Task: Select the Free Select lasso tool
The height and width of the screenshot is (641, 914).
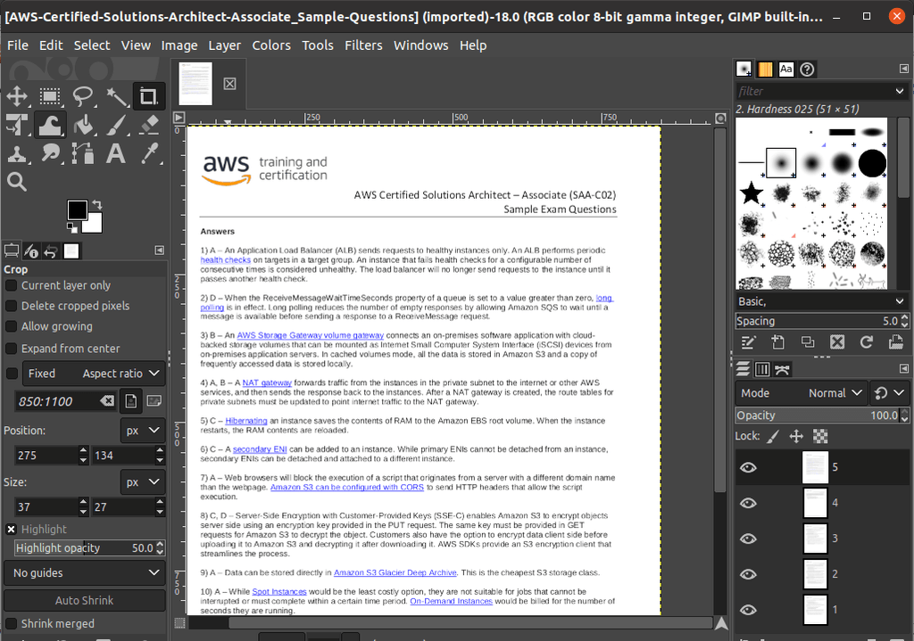Action: click(83, 96)
